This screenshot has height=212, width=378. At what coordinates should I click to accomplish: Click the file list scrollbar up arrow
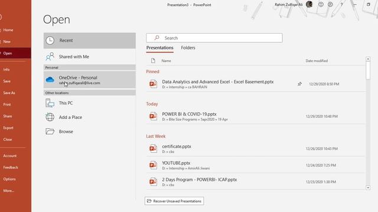[x=368, y=59]
